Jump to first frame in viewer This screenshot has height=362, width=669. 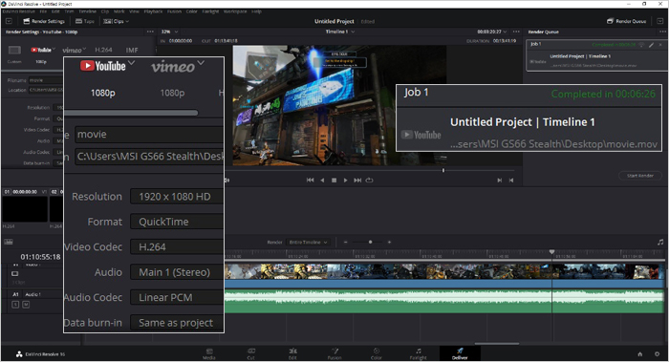pyautogui.click(x=311, y=181)
